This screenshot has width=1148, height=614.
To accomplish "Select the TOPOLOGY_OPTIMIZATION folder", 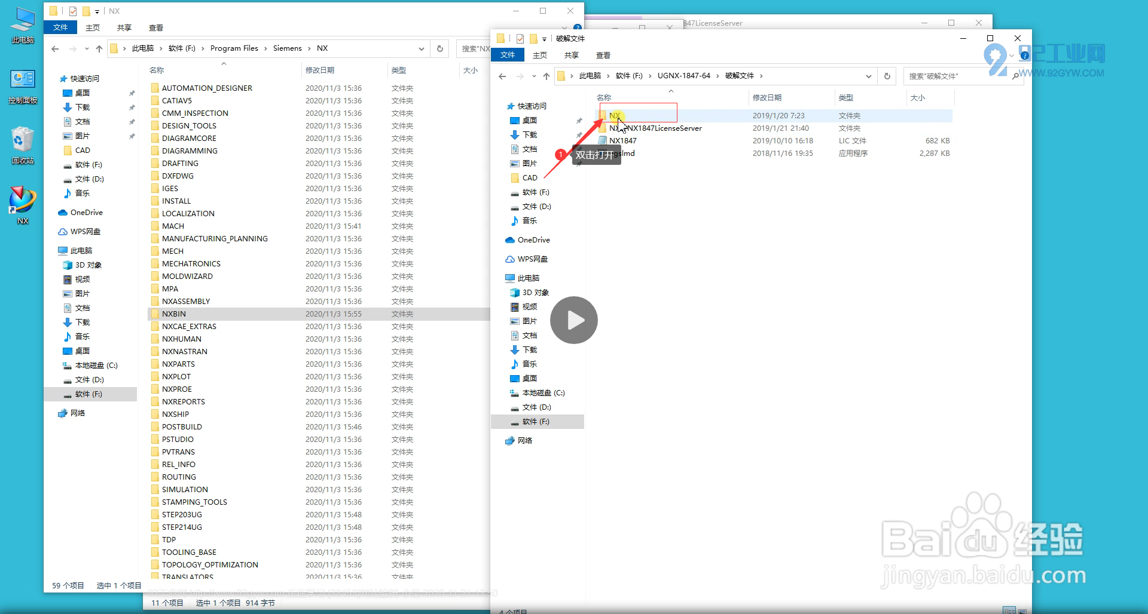I will click(x=210, y=565).
